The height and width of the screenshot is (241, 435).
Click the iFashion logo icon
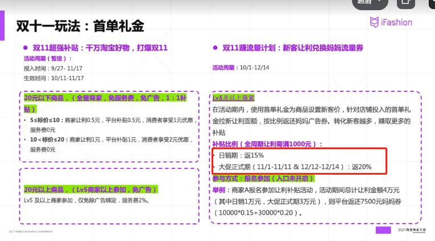374,22
